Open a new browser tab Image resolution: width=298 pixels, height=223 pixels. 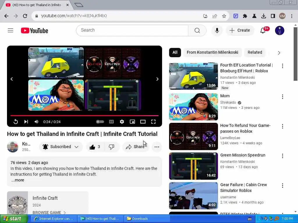pos(79,5)
